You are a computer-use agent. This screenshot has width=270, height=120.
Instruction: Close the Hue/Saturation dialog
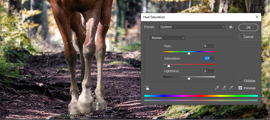[x=257, y=17]
